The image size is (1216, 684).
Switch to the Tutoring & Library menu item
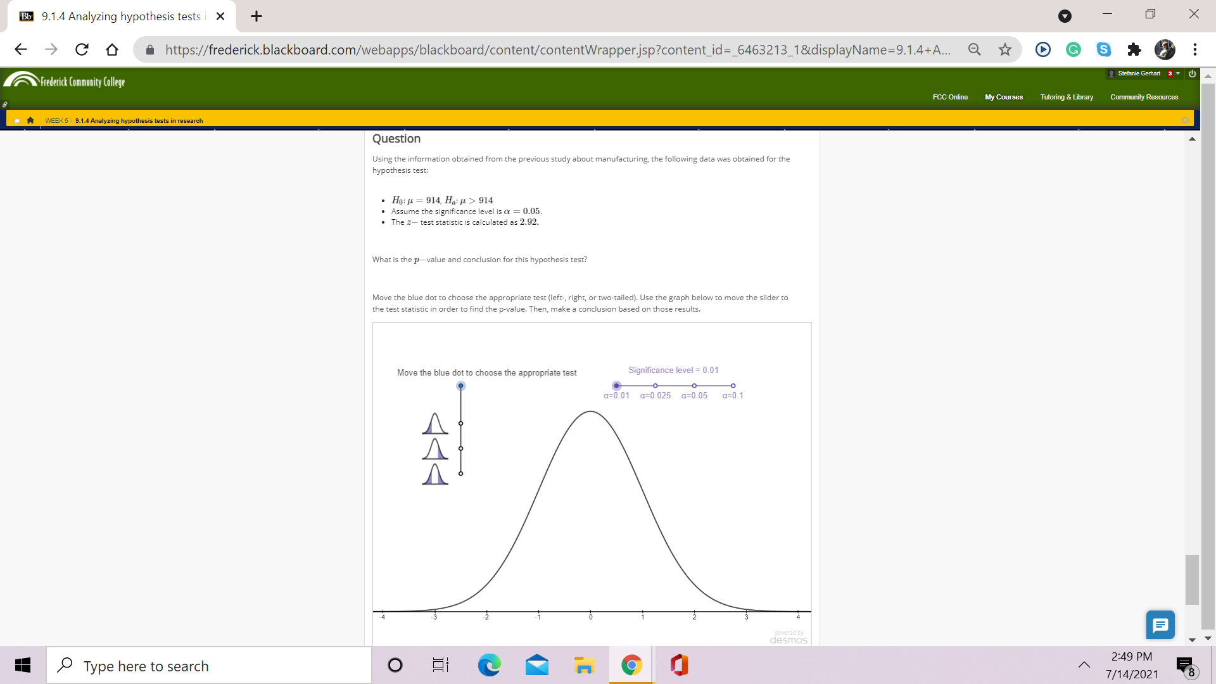(x=1067, y=97)
